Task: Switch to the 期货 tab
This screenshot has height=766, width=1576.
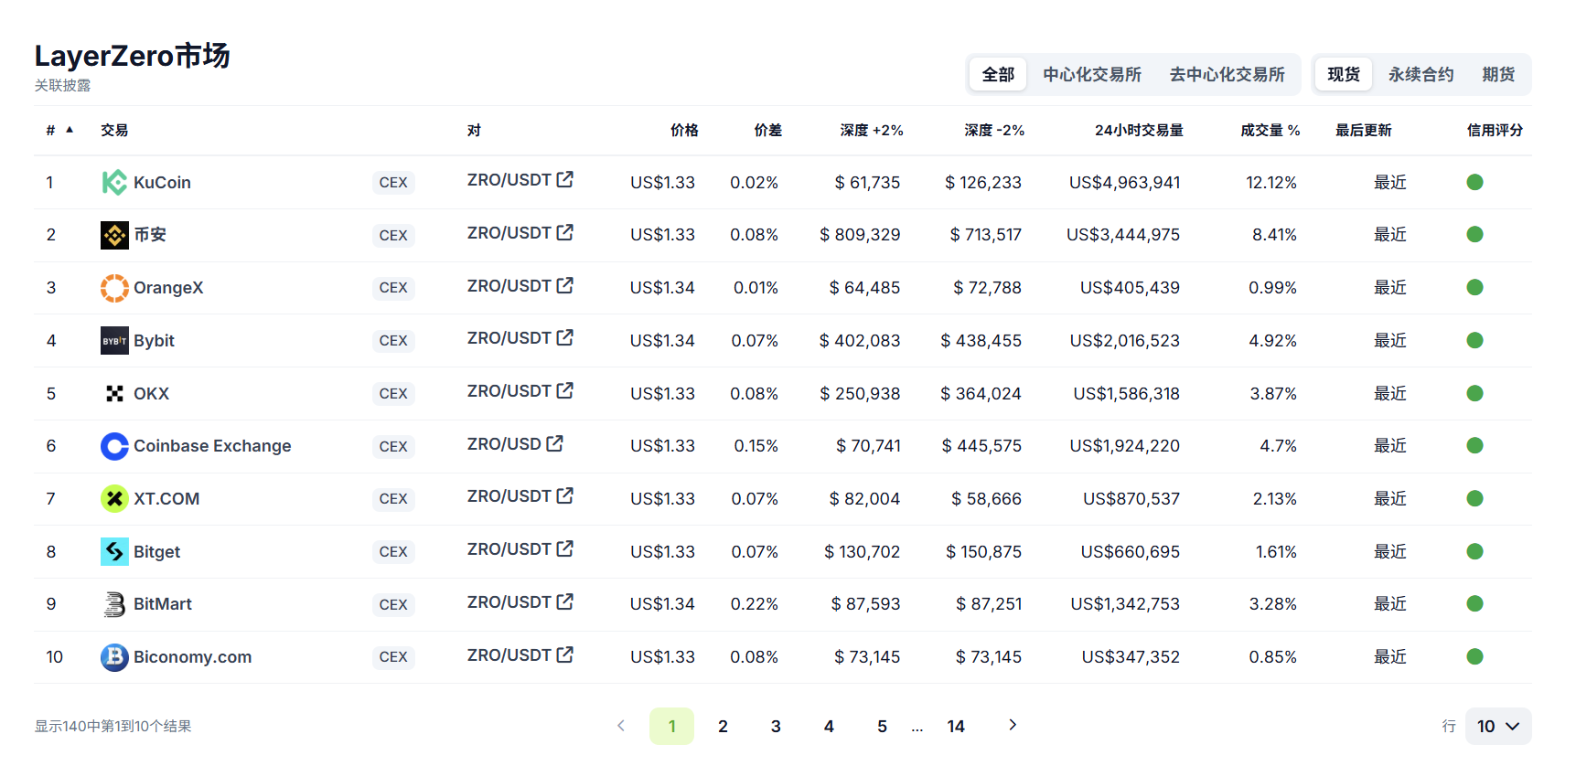Action: coord(1498,74)
